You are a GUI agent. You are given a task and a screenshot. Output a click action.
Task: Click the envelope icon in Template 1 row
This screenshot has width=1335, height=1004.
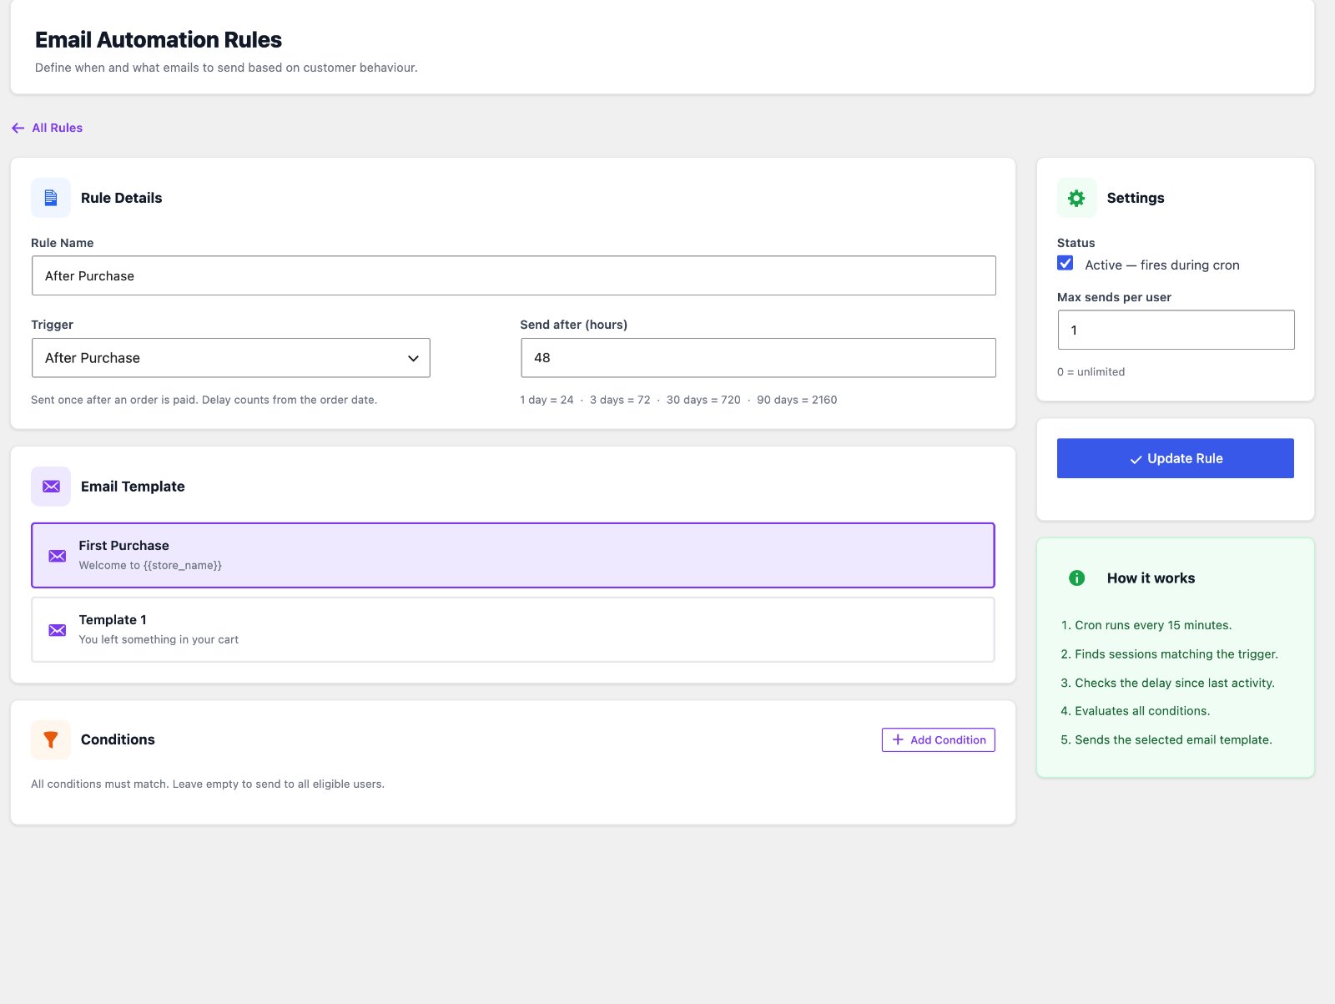pyautogui.click(x=57, y=630)
